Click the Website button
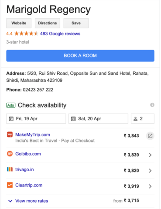Image resolution: width=161 pixels, height=209 pixels. click(x=19, y=23)
